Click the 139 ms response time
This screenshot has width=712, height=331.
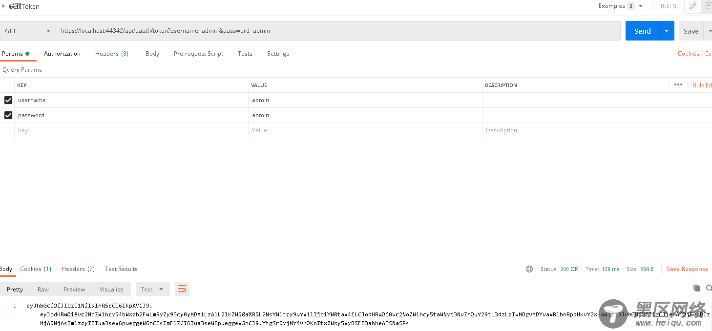pos(610,269)
